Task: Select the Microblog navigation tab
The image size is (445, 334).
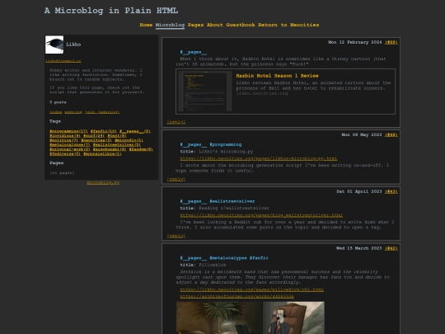Action: 170,25
